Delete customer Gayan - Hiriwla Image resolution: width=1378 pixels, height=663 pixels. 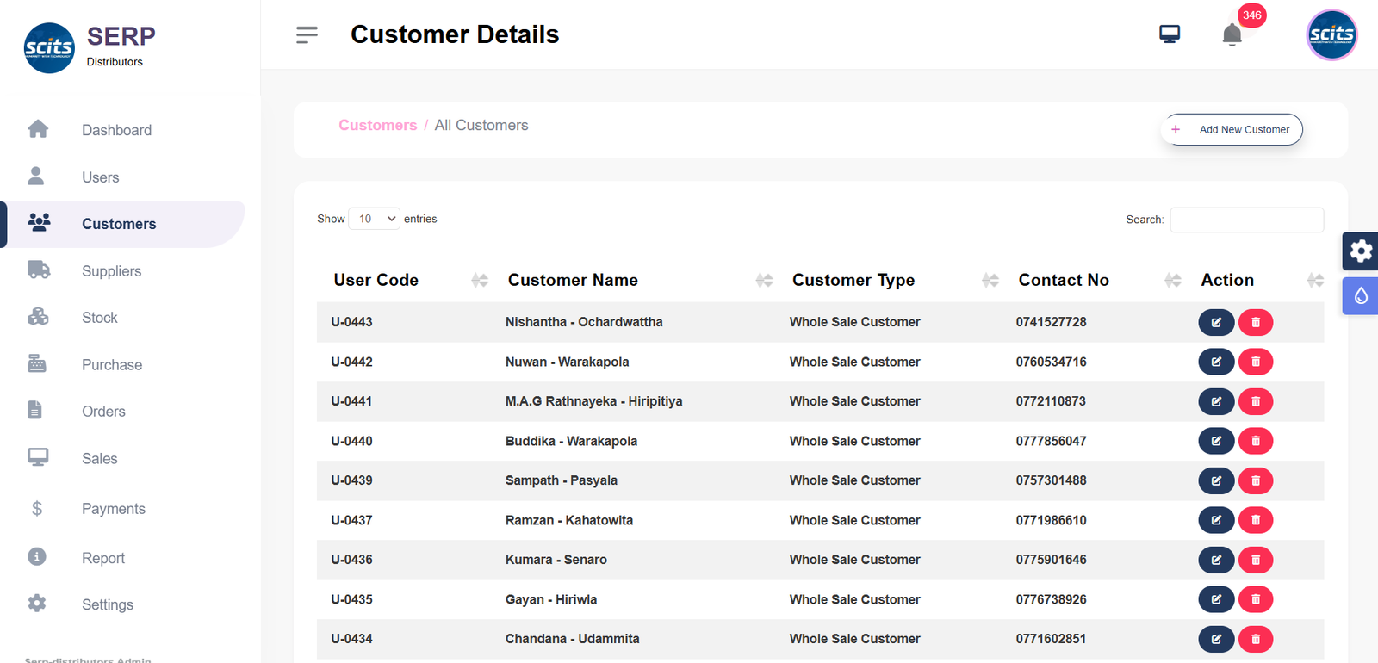point(1256,599)
